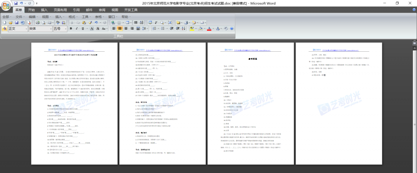Click the Open folder icon
Screen dimensions: 417x173
[x=10, y=22]
